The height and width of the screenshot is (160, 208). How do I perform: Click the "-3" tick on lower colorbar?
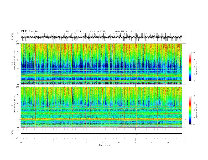click(x=194, y=96)
